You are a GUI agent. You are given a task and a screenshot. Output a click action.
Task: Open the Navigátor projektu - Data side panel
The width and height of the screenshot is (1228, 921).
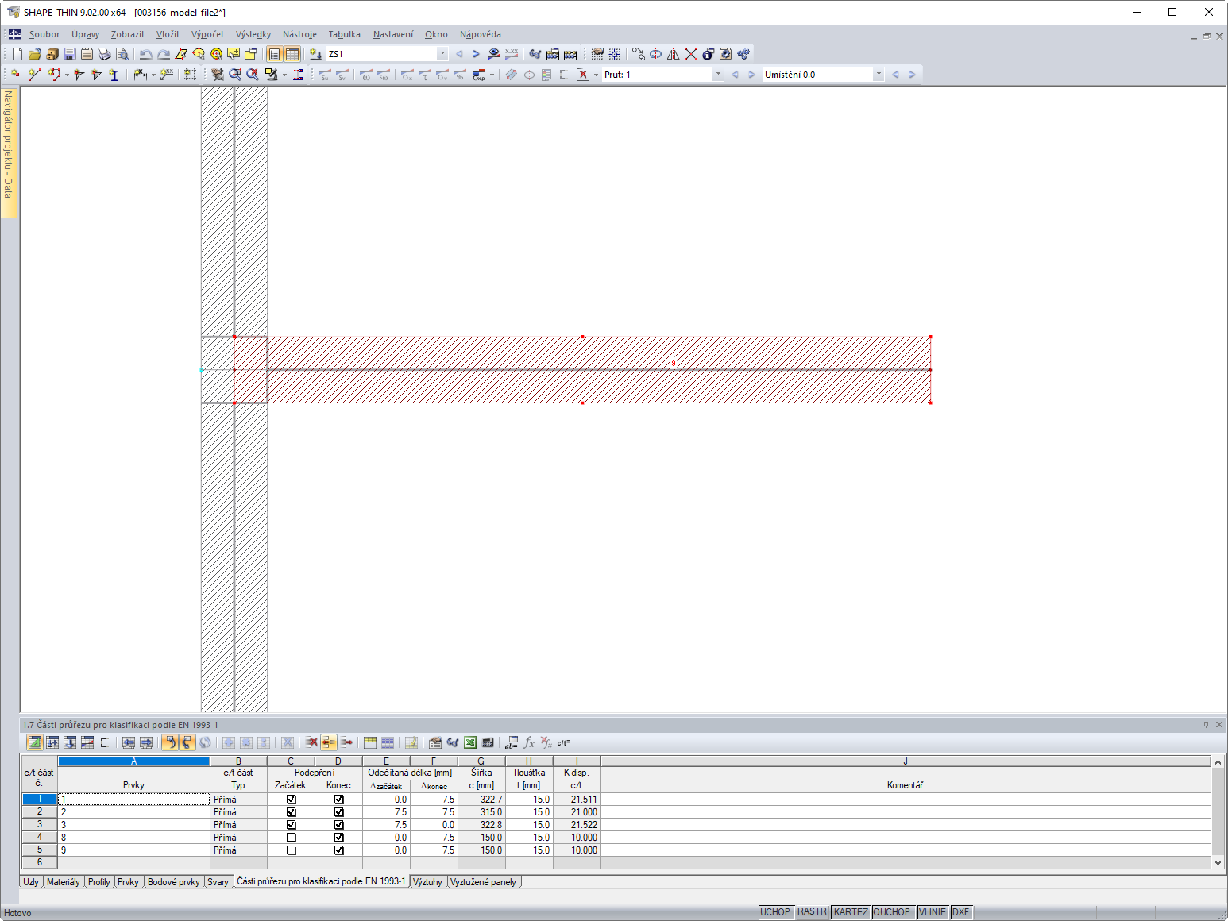[9, 152]
